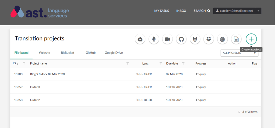Viewport: 275px width, 128px height.
Task: Click the 1 - 3 of 3 items label
Action: 248,112
